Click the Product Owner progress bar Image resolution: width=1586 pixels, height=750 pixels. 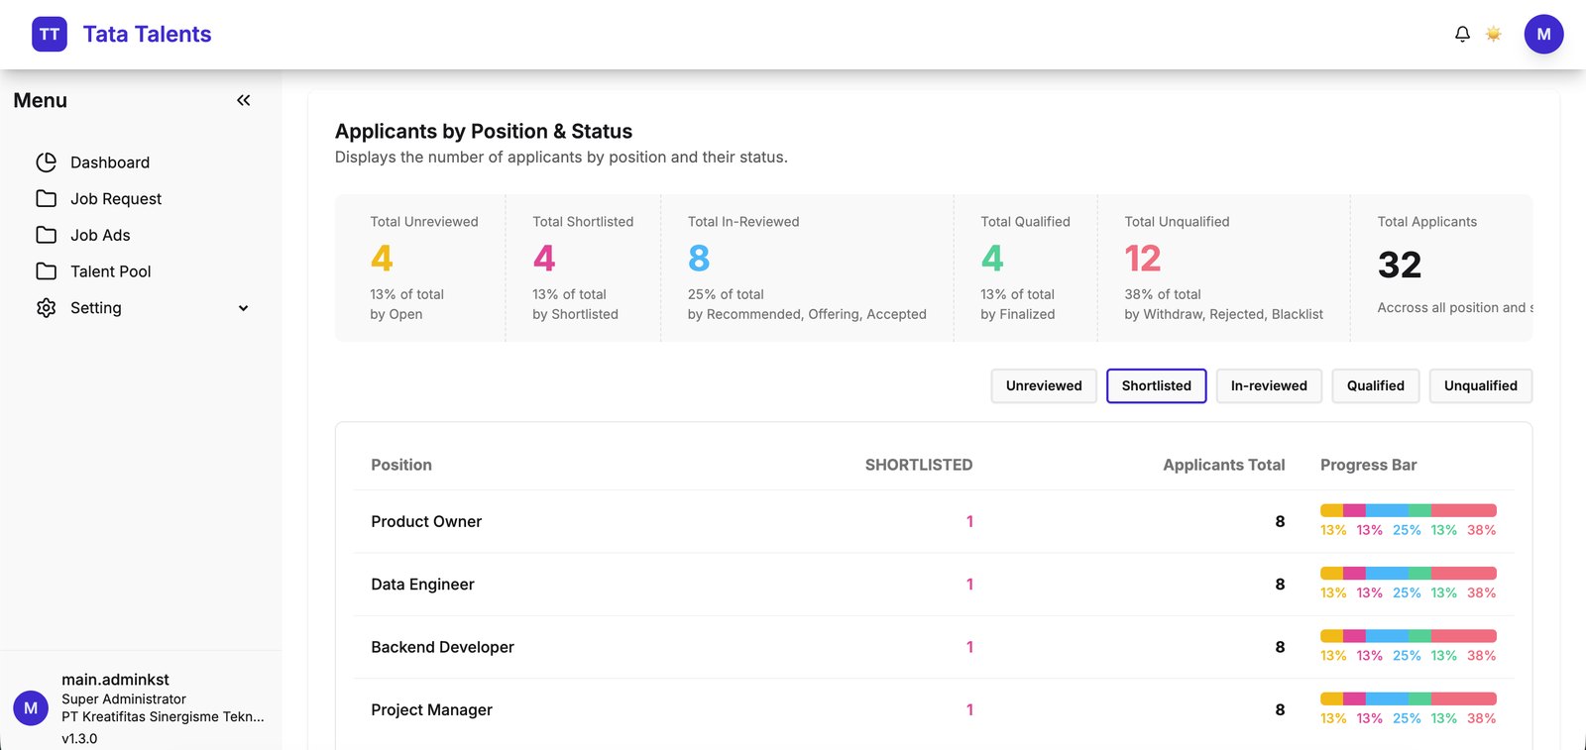[x=1409, y=510]
